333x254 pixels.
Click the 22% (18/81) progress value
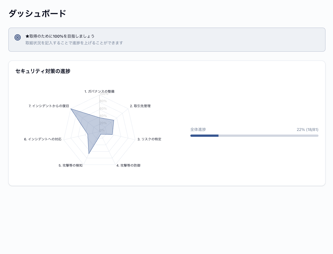(x=307, y=130)
